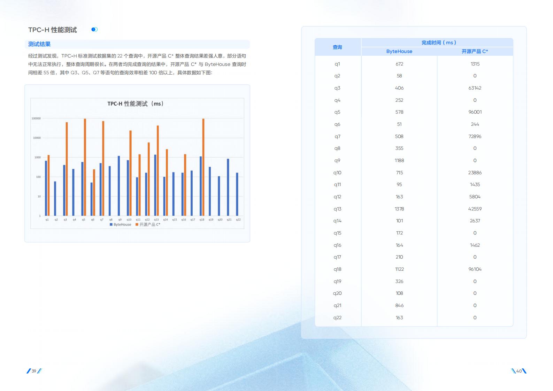The width and height of the screenshot is (553, 391).
Task: Select value 72896 in the q7 row
Action: [475, 136]
